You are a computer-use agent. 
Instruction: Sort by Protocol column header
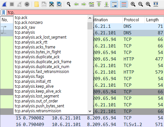point(133,20)
